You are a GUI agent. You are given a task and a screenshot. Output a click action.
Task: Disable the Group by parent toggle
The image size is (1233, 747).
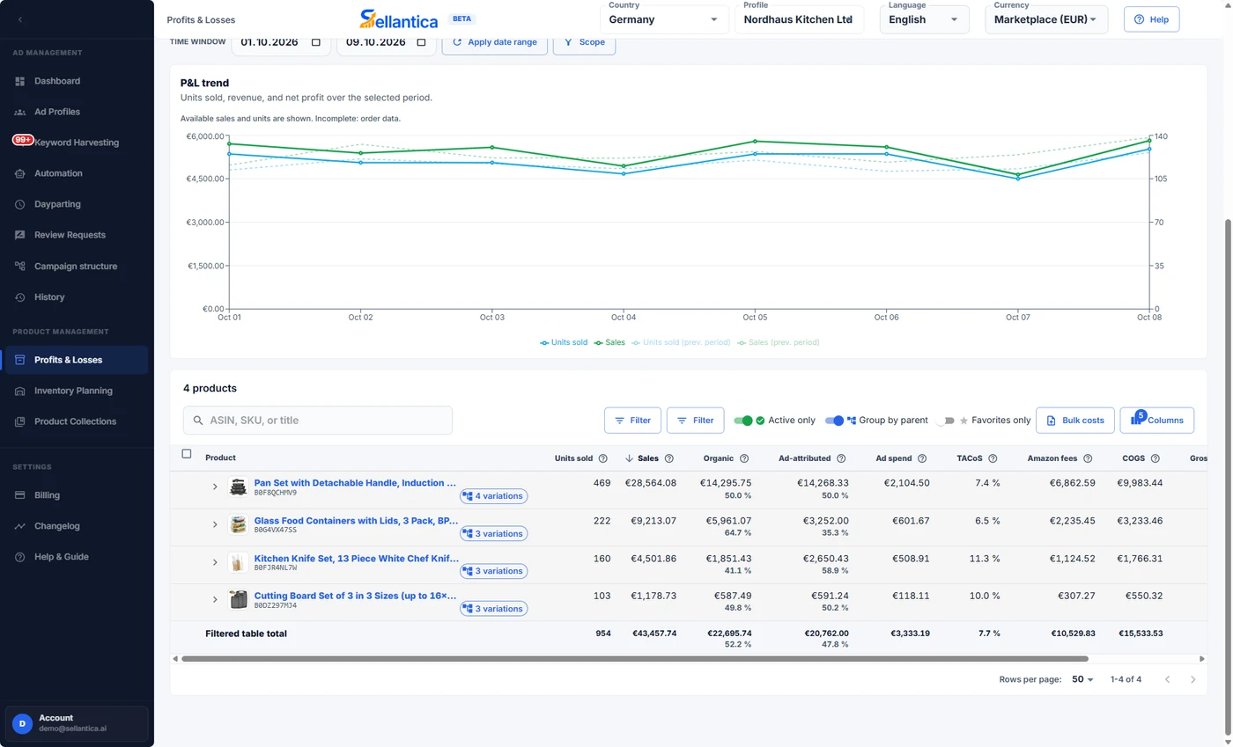click(834, 421)
